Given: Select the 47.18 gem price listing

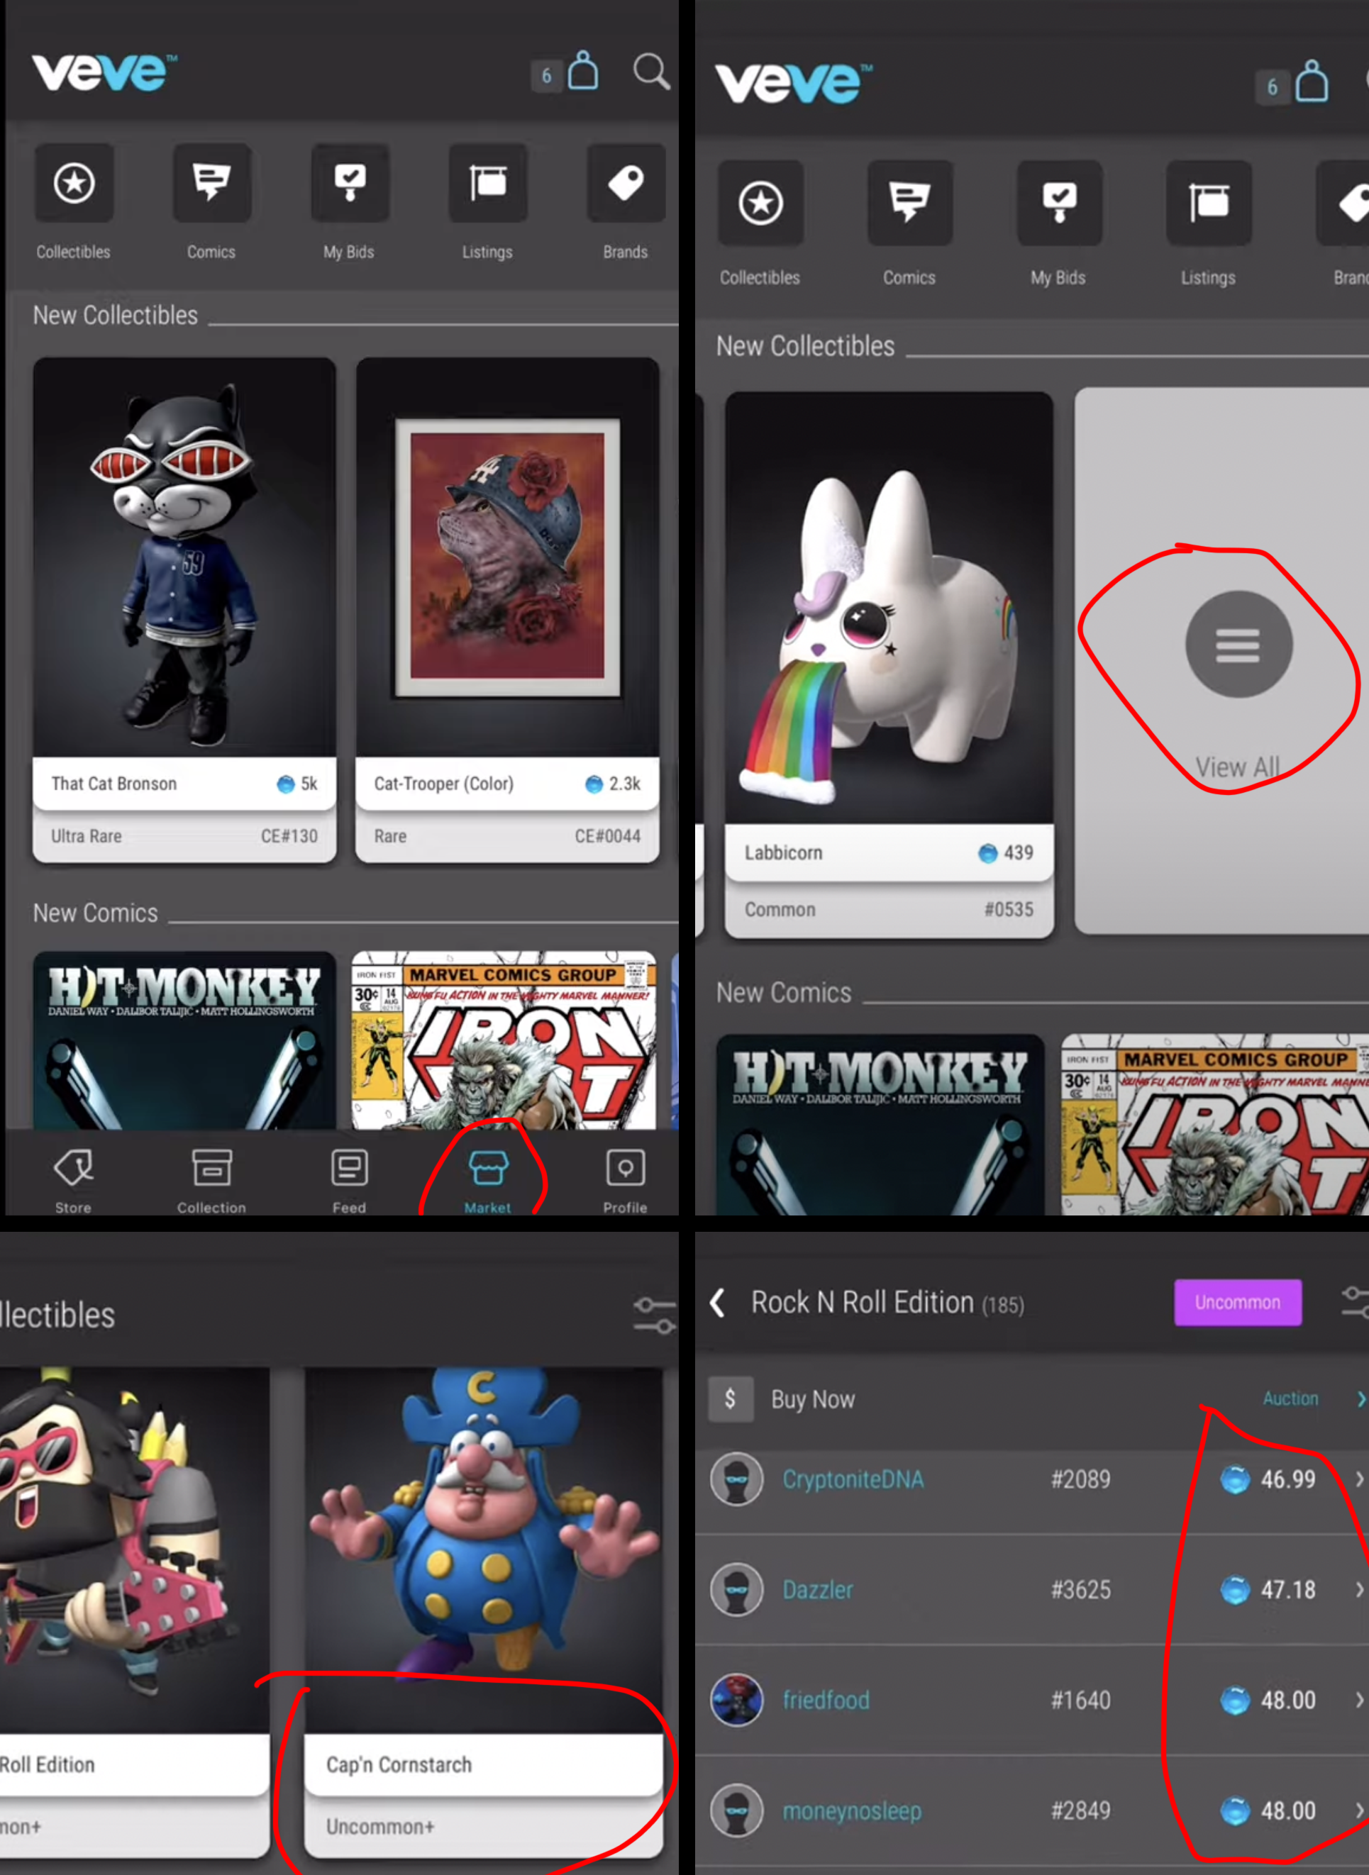Looking at the screenshot, I should pos(1268,1589).
